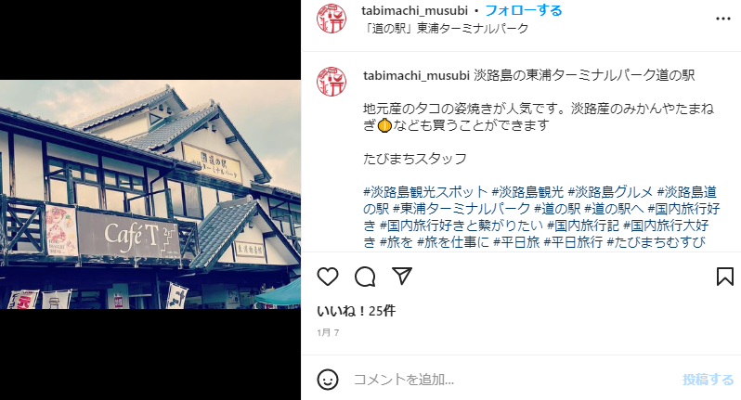Click the 投稿する post button
The width and height of the screenshot is (741, 400).
[708, 380]
